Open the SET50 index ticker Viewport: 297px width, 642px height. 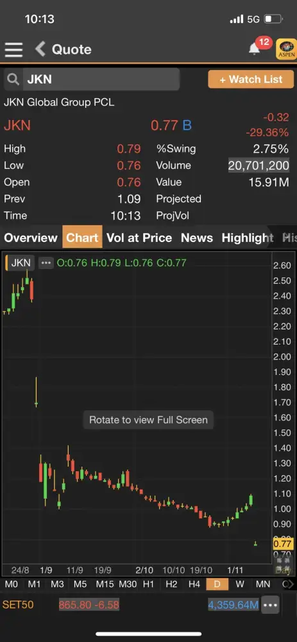[x=17, y=605]
